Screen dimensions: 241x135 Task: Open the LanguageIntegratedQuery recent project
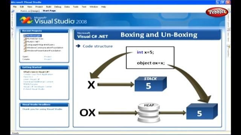coord(41,45)
